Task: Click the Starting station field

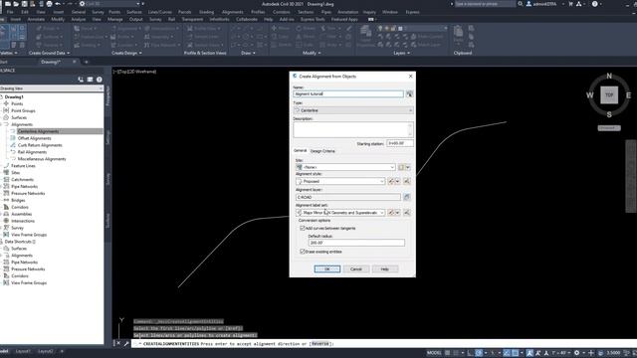Action: (x=400, y=143)
